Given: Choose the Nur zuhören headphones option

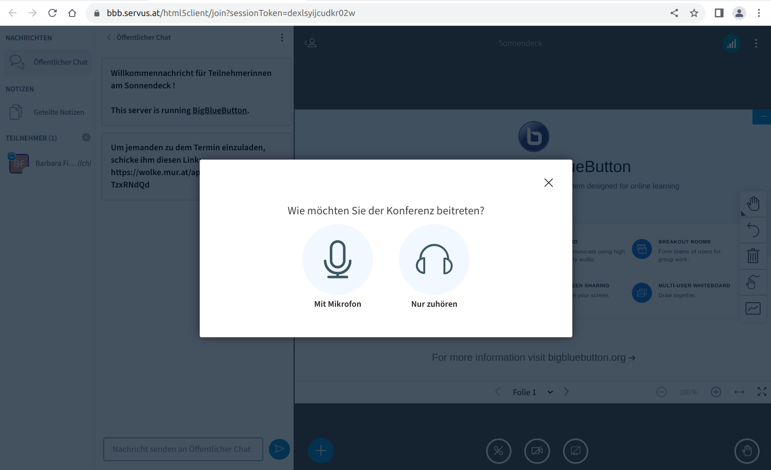Looking at the screenshot, I should tap(434, 260).
